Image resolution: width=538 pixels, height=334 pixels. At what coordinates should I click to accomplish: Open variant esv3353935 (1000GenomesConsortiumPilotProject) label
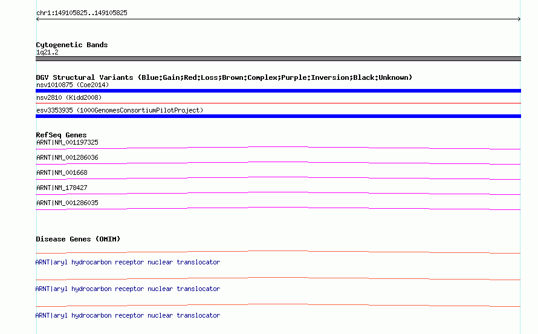pyautogui.click(x=120, y=110)
